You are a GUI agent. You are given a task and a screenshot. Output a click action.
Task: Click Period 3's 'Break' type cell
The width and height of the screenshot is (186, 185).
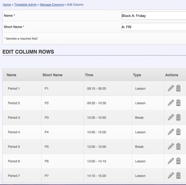(x=148, y=117)
